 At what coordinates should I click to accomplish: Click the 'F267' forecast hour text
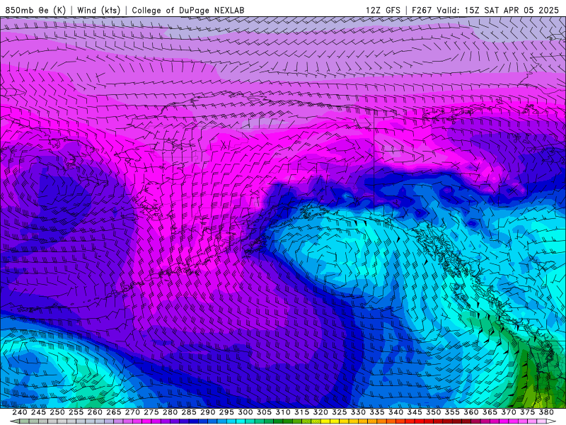tap(422, 10)
